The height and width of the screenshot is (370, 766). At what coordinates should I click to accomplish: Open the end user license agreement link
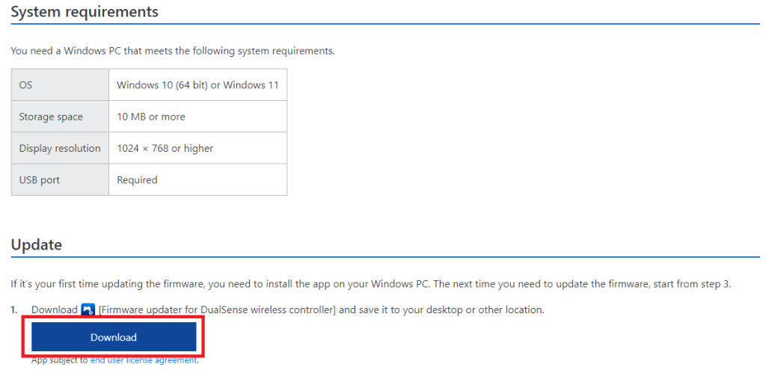point(144,360)
